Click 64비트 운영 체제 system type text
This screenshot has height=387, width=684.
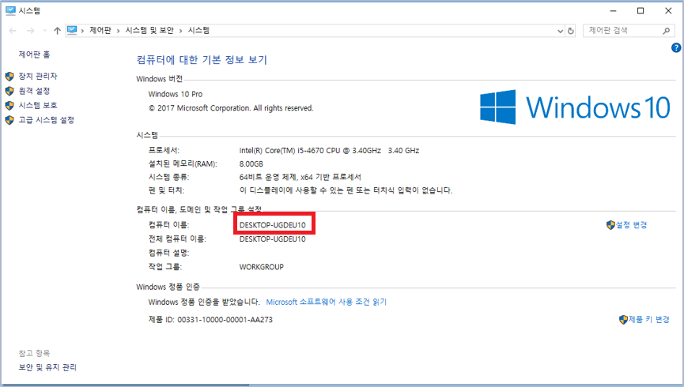[x=300, y=177]
